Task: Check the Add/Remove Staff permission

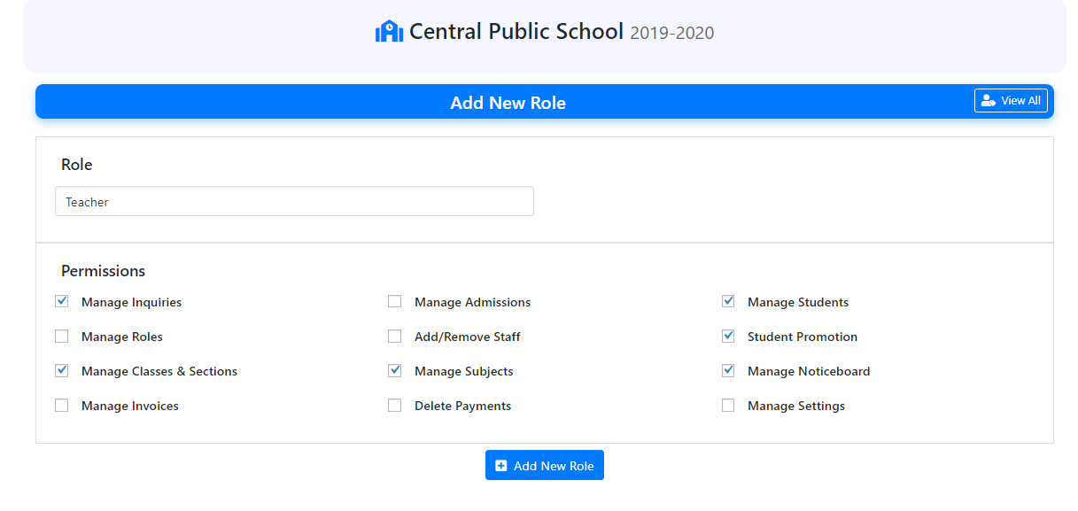Action: [395, 337]
